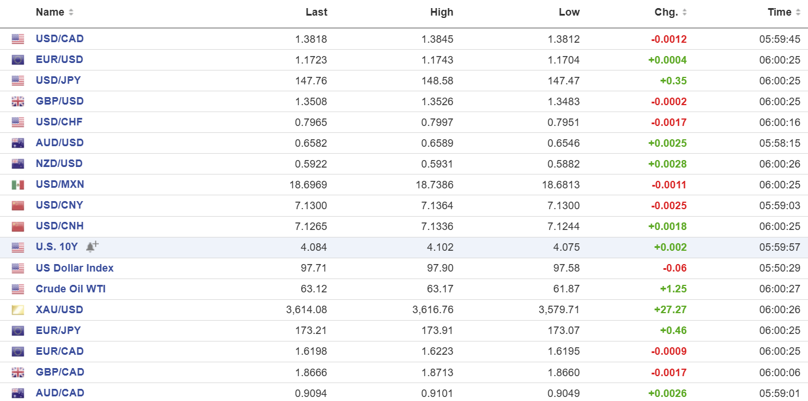
Task: Click EUR/USD last price 1.1723
Action: 311,60
